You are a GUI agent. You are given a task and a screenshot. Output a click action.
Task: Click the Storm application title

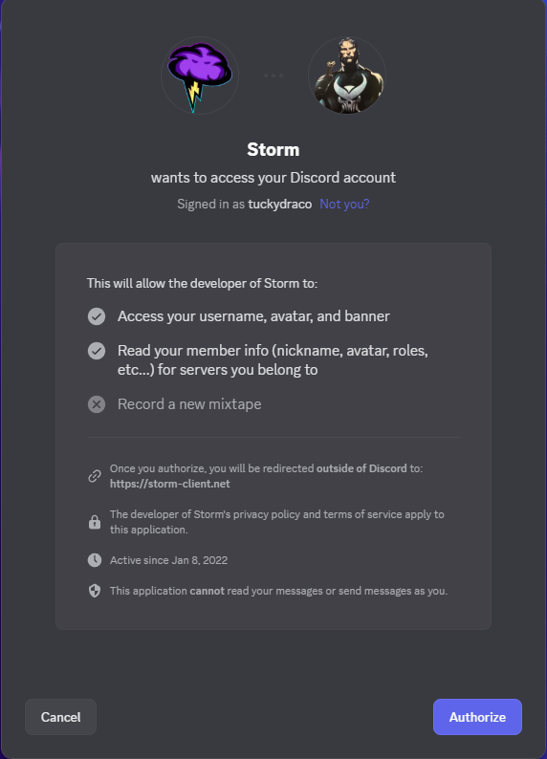click(273, 149)
